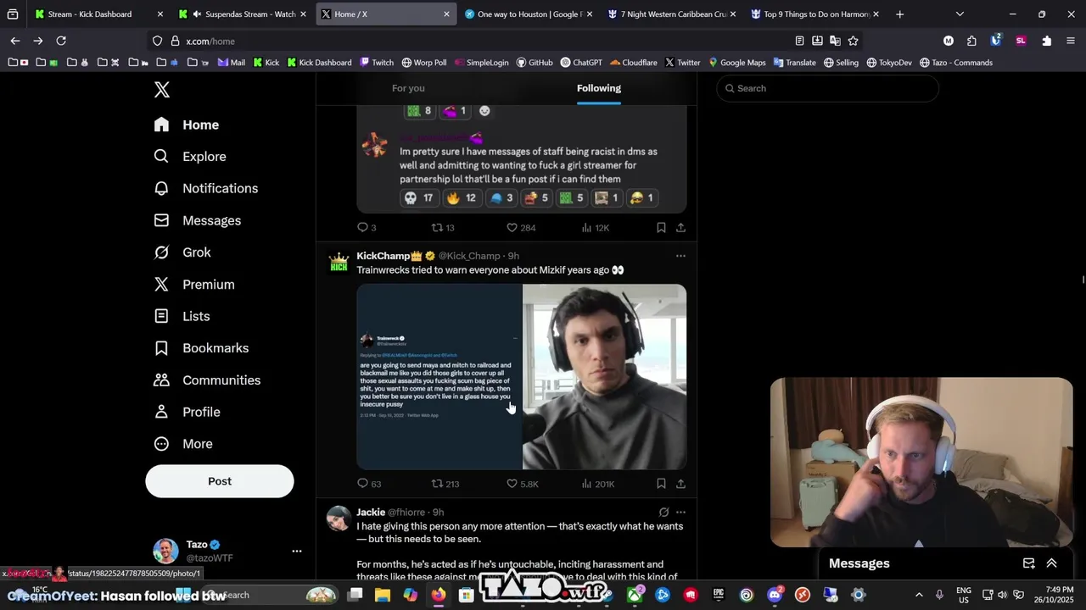Image resolution: width=1086 pixels, height=610 pixels.
Task: Share the KickChamp post
Action: tap(680, 484)
